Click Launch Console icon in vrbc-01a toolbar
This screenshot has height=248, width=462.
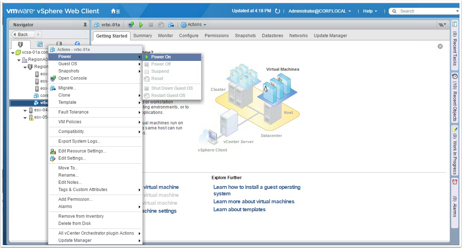tap(131, 25)
